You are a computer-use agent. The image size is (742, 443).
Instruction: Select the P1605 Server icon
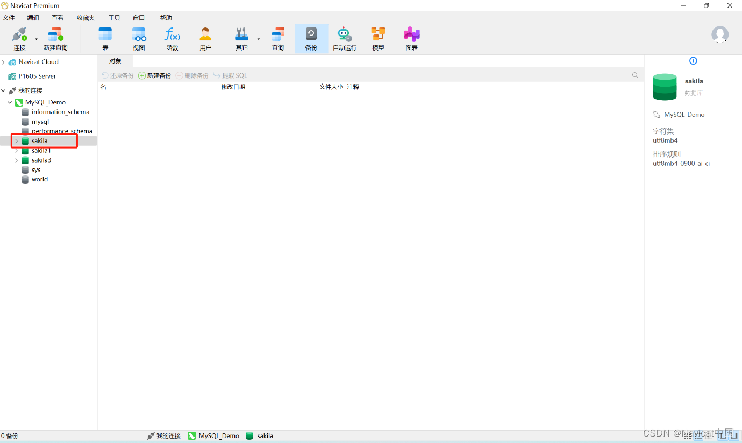12,76
